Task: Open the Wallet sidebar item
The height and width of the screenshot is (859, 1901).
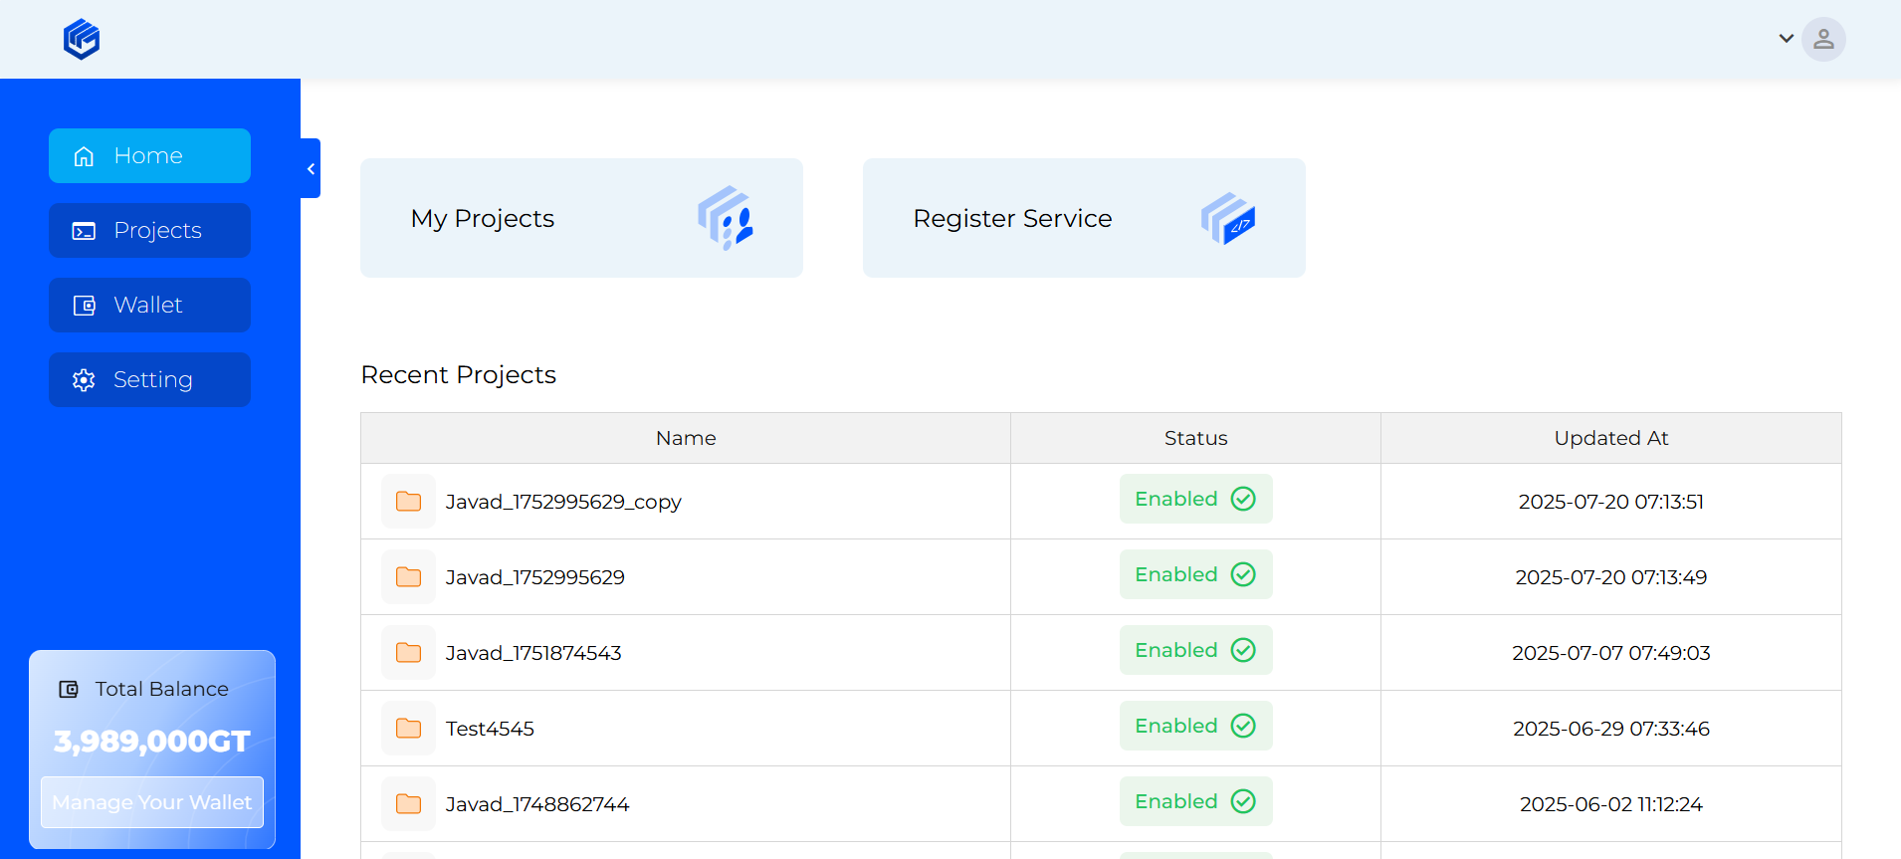Action: pyautogui.click(x=149, y=306)
